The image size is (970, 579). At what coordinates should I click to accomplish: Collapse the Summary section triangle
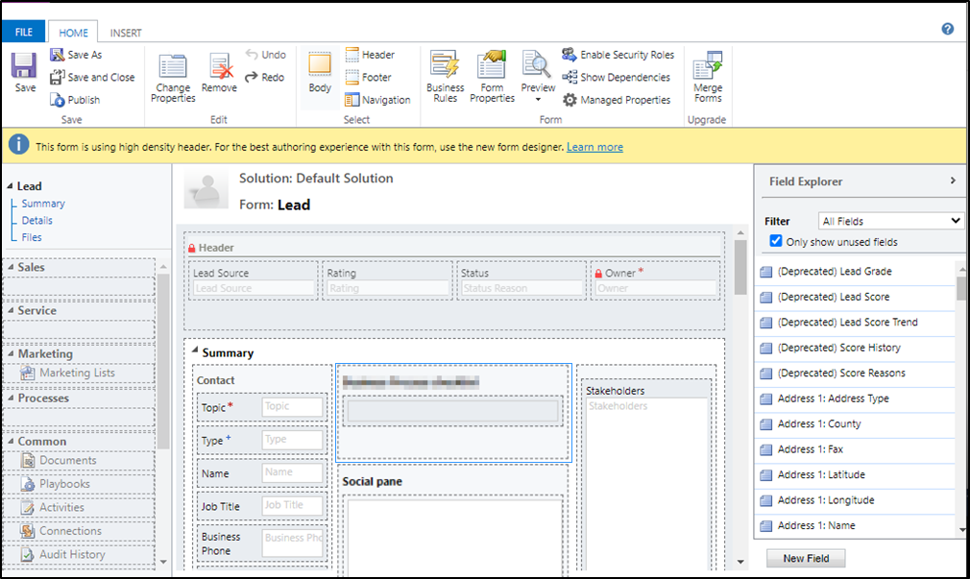tap(196, 352)
